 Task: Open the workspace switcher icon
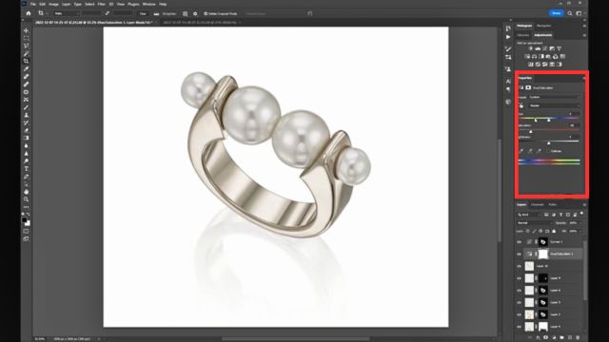(580, 13)
